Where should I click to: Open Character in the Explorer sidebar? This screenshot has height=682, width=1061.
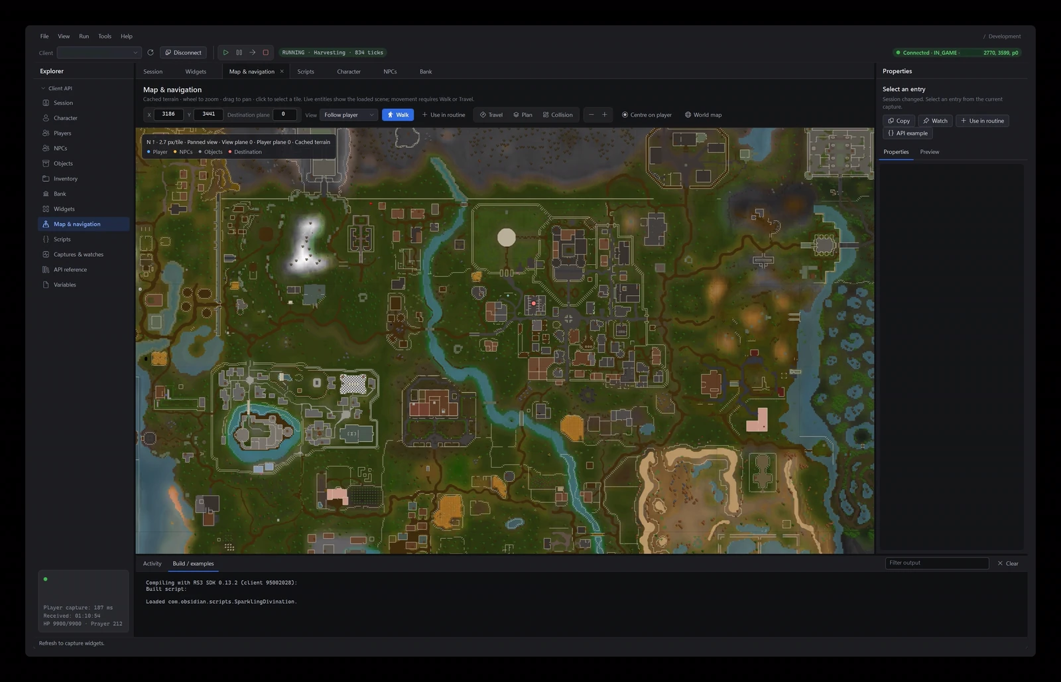click(84, 118)
